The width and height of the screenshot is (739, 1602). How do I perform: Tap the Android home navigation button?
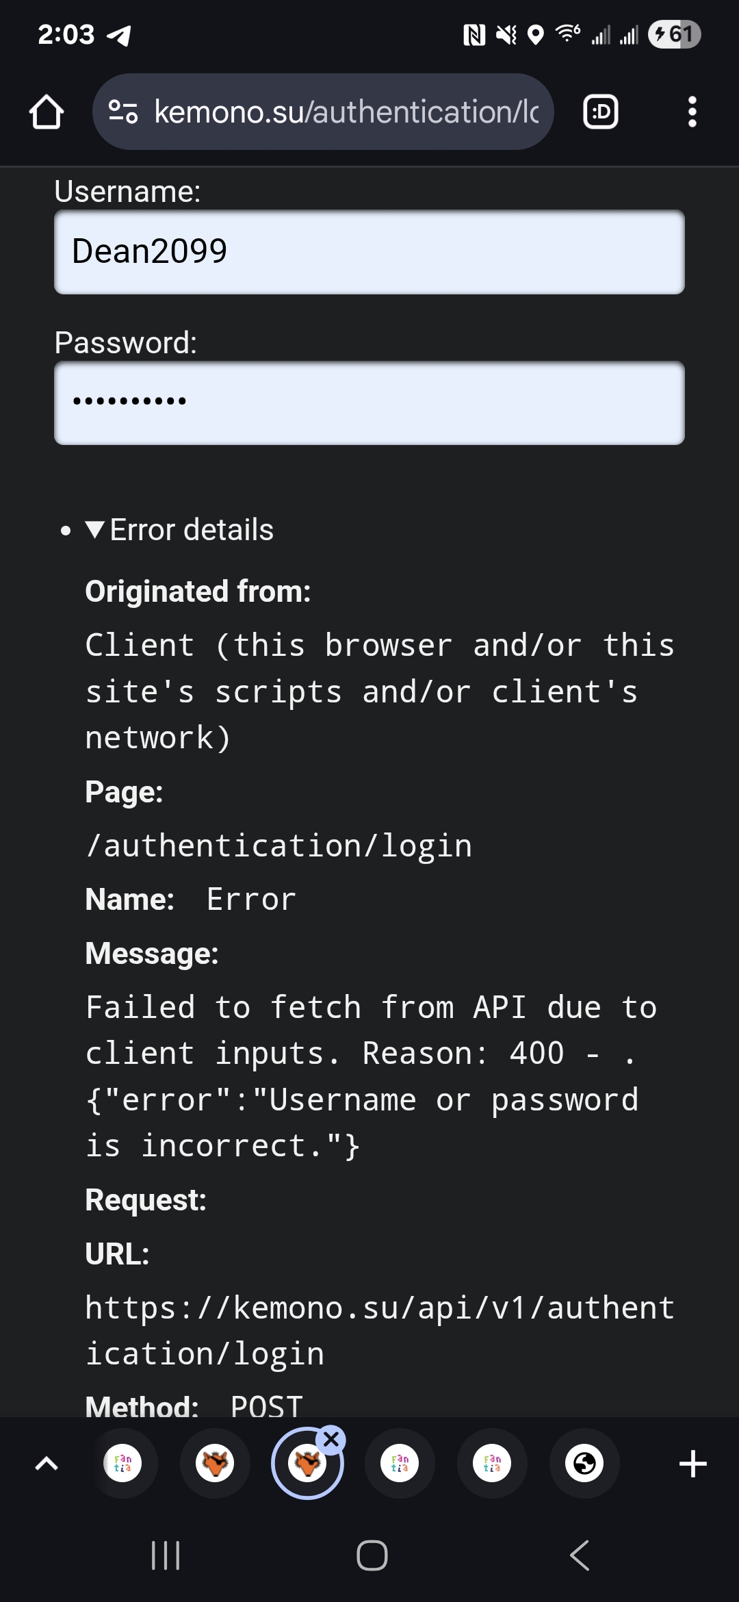coord(372,1555)
